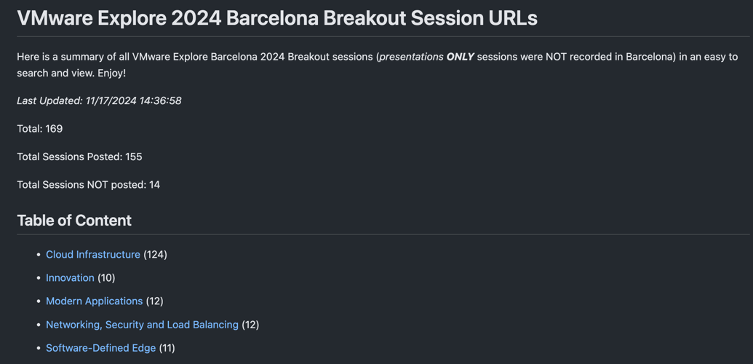
Task: Click the Total Sessions Posted: 155 line
Action: click(80, 157)
